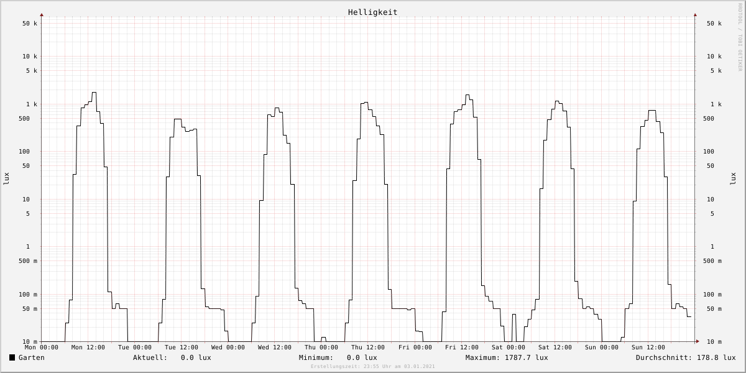This screenshot has height=373, width=746.
Task: Click the Garten legend label
Action: click(x=32, y=357)
